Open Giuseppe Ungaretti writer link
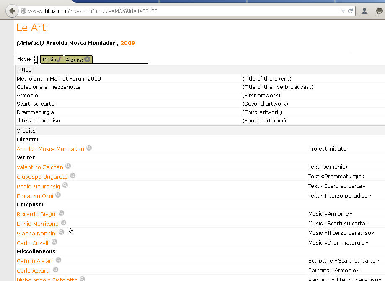The image size is (385, 281). (42, 177)
